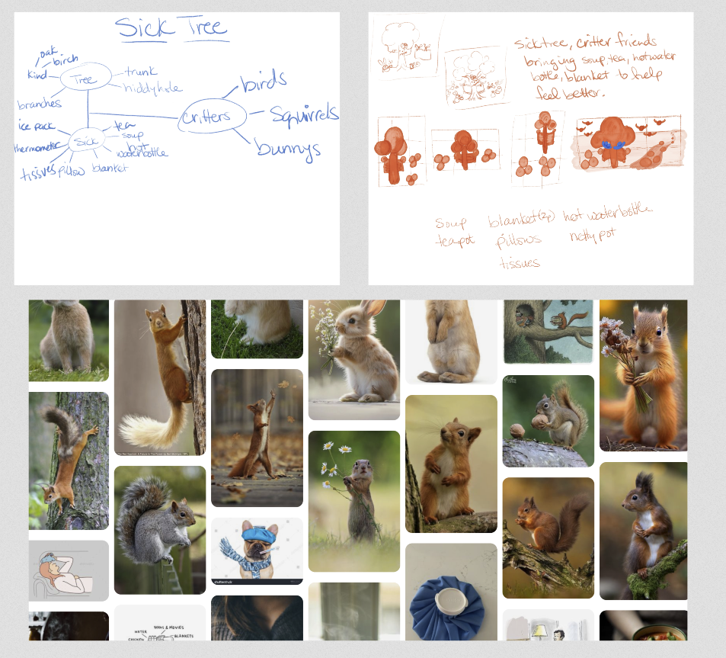The width and height of the screenshot is (726, 658).
Task: Click squirrel reaching up for falling leaves
Action: coord(257,438)
